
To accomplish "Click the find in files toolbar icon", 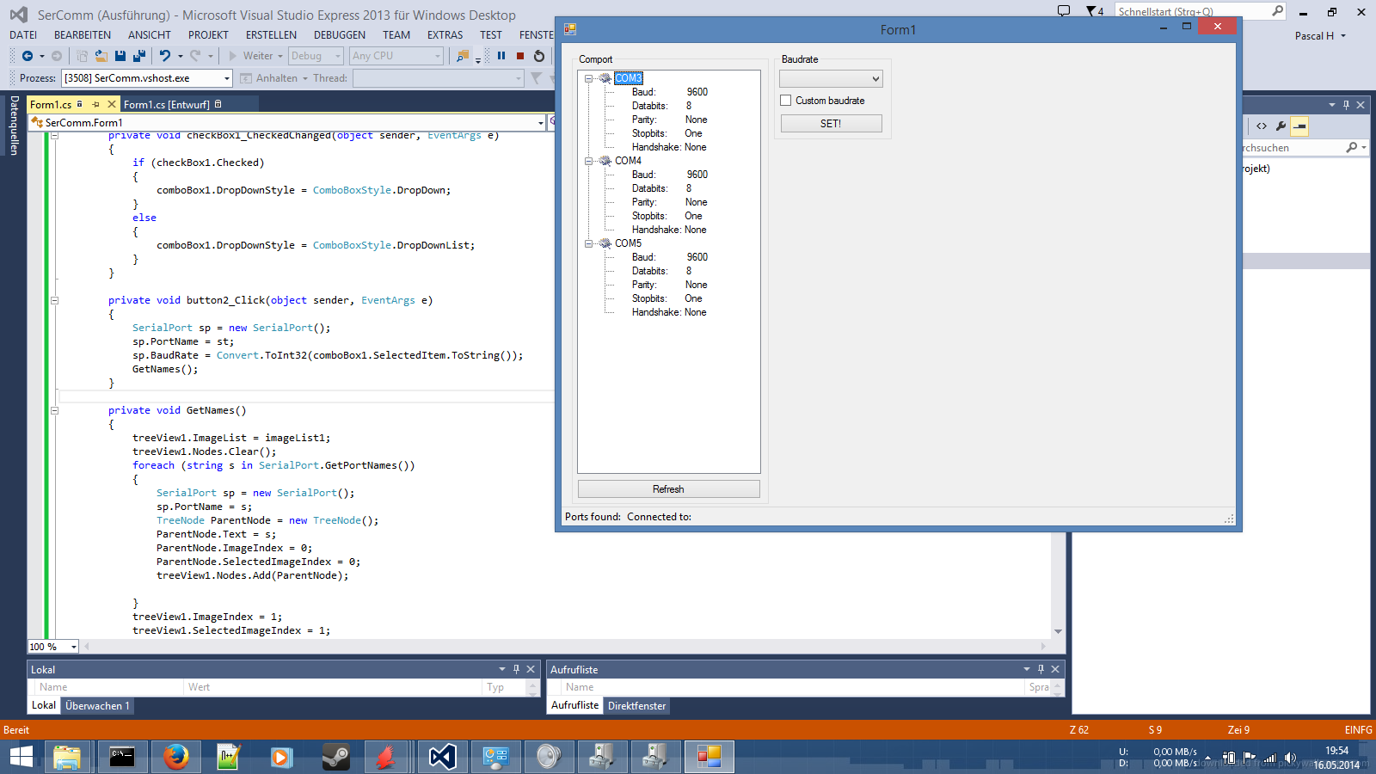I will [463, 56].
